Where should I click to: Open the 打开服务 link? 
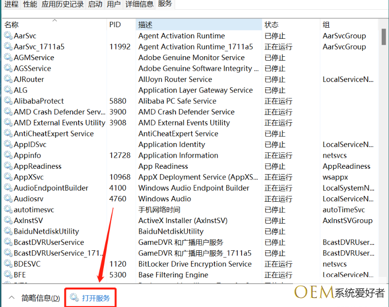[96, 298]
